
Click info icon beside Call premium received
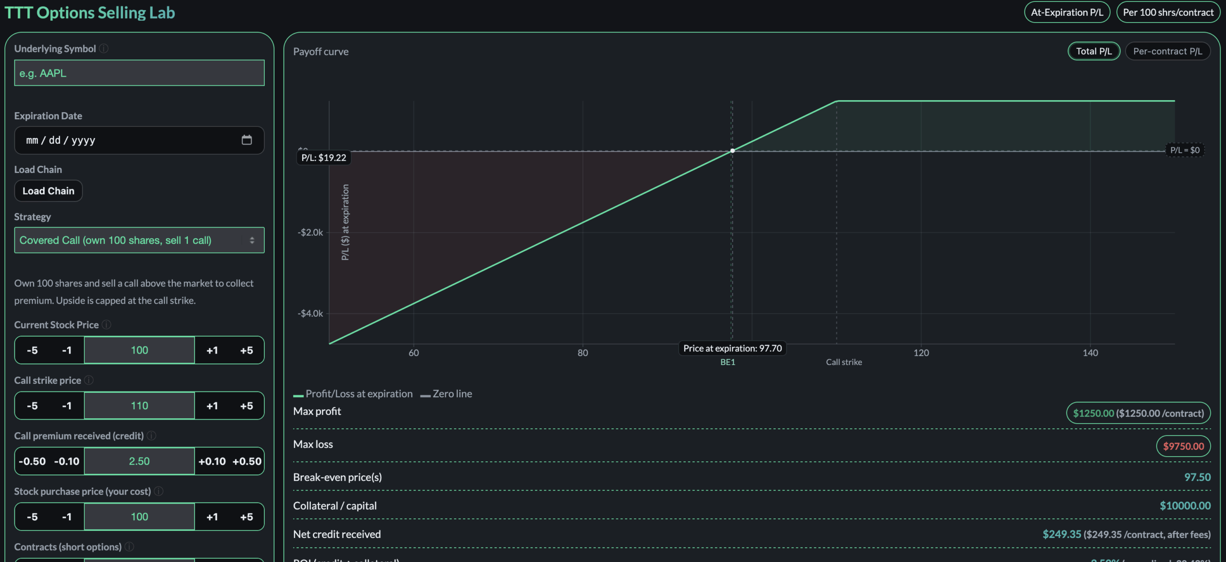point(151,436)
